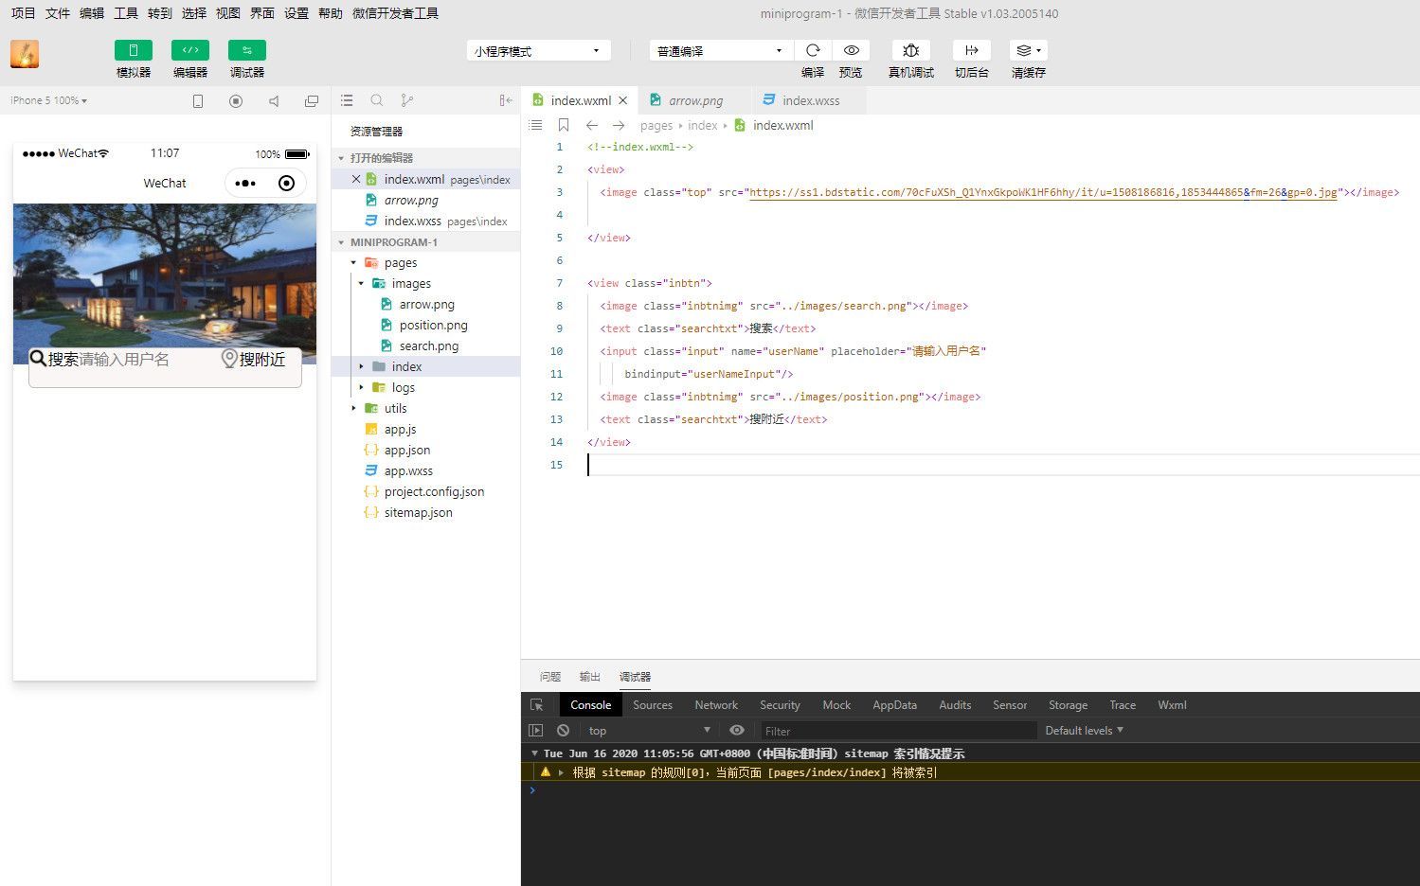Navigate forward with right arrow in editor
Image resolution: width=1420 pixels, height=886 pixels.
619,125
